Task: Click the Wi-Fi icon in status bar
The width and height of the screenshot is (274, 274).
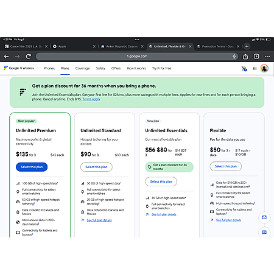Action: [x=258, y=40]
